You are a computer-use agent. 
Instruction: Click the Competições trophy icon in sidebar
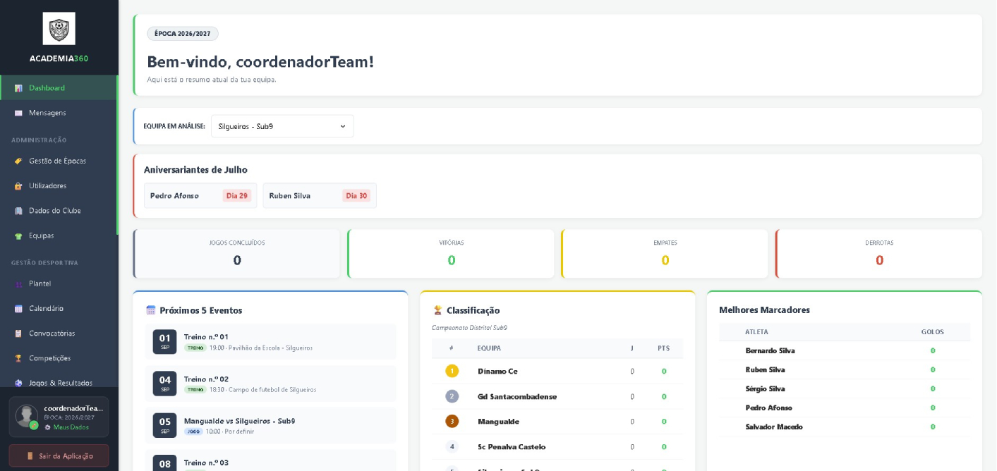coord(18,358)
